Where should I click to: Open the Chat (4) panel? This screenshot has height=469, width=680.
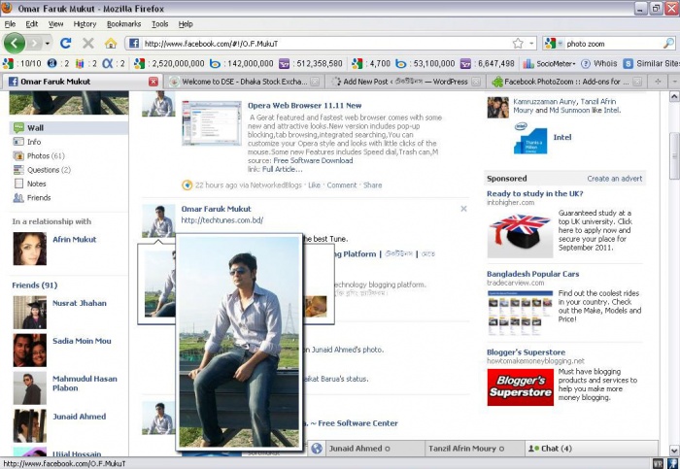[x=592, y=449]
